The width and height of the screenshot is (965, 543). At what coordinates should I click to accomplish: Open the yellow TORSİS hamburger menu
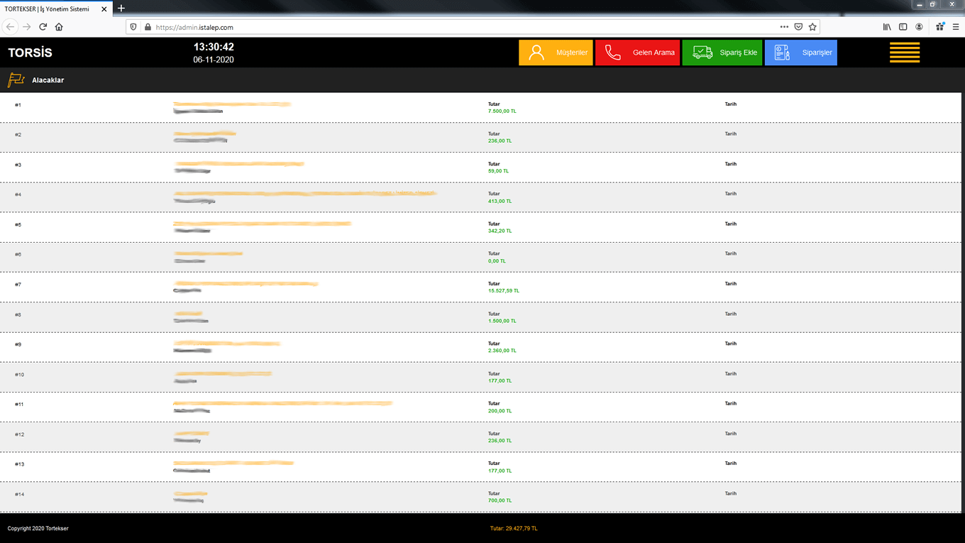(905, 53)
